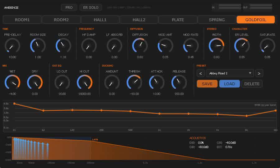Image resolution: width=280 pixels, height=168 pixels.
Task: Click the RT60 point at 4k
Action: pyautogui.click(x=217, y=114)
